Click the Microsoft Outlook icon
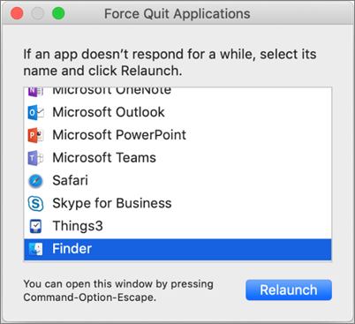 tap(35, 112)
